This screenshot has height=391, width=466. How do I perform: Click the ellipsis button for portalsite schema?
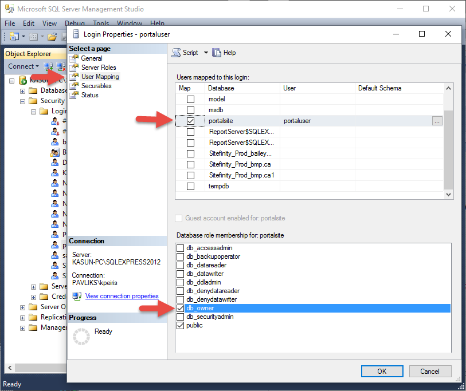point(437,121)
